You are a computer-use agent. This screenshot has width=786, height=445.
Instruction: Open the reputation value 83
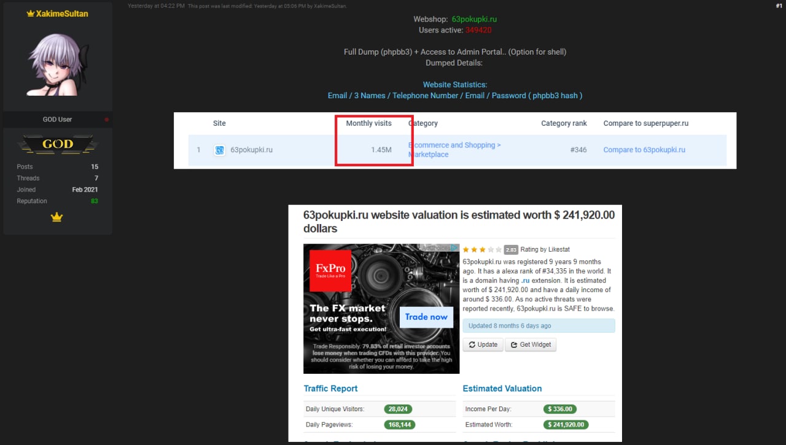95,201
